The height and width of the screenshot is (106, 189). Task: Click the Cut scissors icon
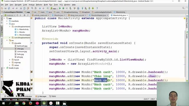(21, 8)
